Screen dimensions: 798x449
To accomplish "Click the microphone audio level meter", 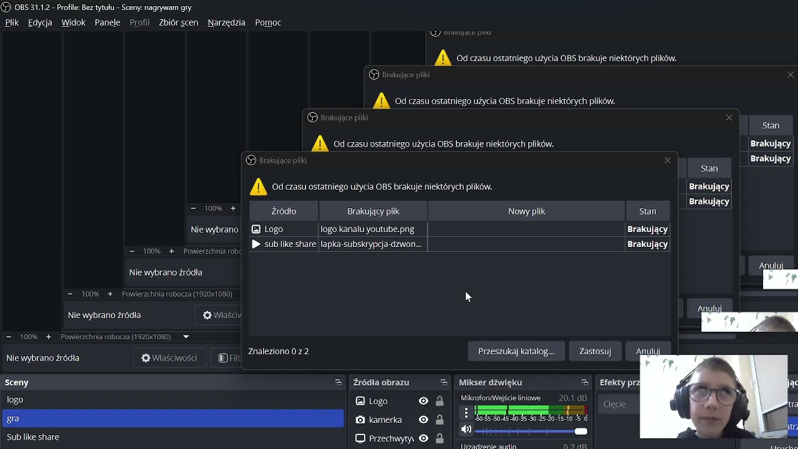I will (531, 410).
